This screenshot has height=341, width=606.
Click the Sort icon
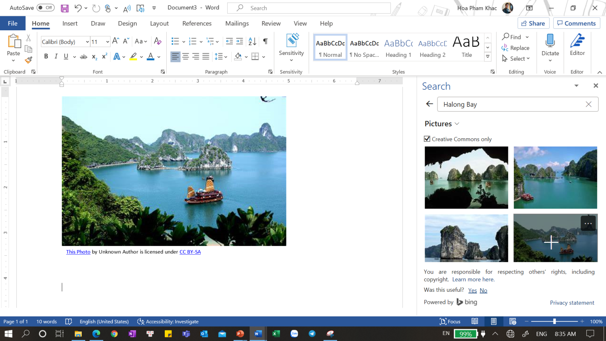point(252,41)
